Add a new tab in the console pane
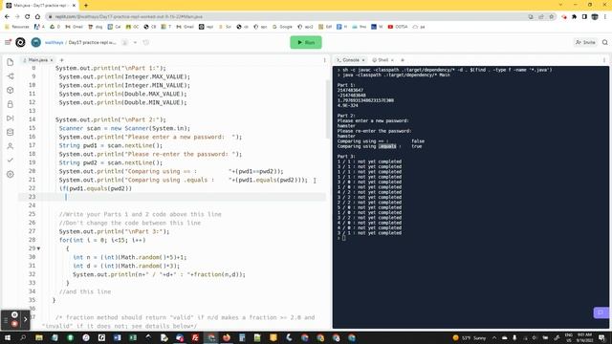This screenshot has height=344, width=612. (403, 60)
